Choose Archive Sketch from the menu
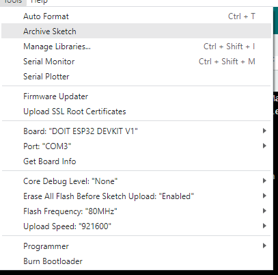The height and width of the screenshot is (275, 278). (x=136, y=31)
